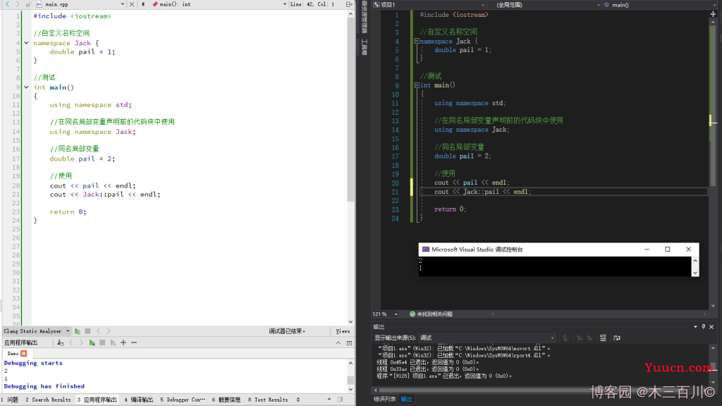Switch to the 4 编译输出 pane
The image size is (722, 406).
pyautogui.click(x=138, y=400)
